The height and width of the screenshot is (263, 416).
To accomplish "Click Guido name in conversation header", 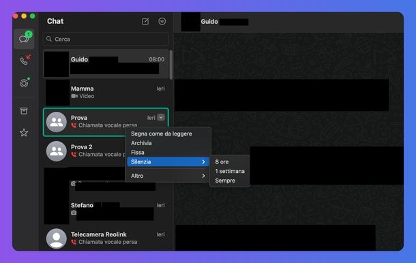I will 209,22.
